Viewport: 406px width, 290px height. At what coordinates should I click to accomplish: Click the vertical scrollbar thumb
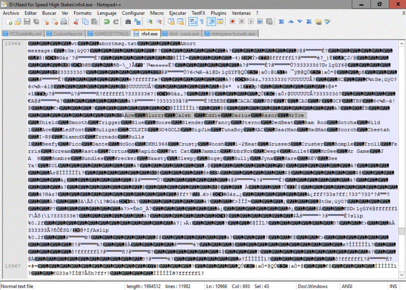click(401, 231)
